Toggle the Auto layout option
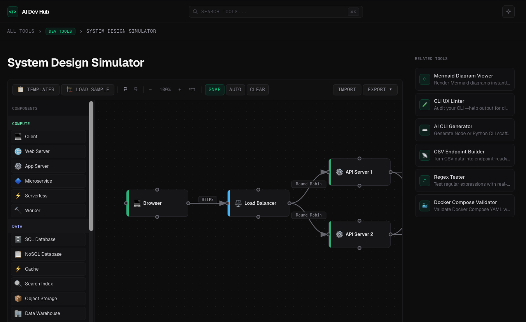This screenshot has width=526, height=322. click(x=235, y=90)
